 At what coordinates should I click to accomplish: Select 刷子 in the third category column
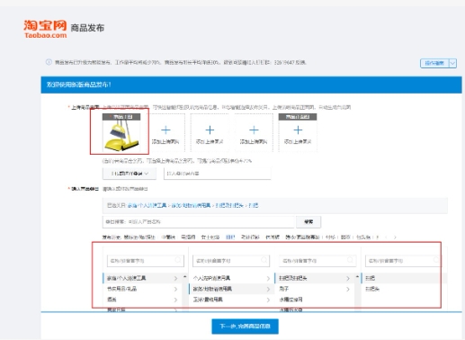[x=314, y=289]
